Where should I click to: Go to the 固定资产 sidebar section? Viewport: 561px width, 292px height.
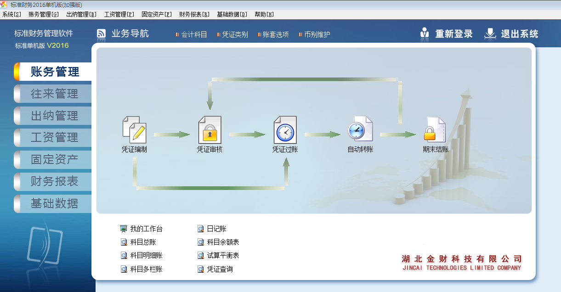point(54,159)
